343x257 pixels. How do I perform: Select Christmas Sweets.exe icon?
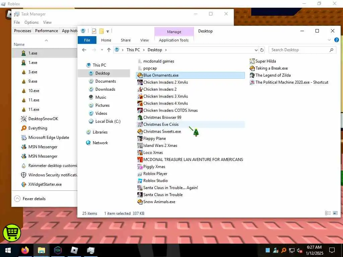[x=140, y=132]
